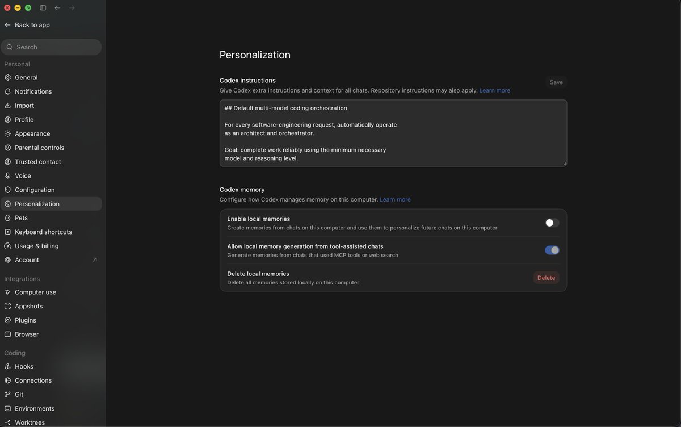Click inside the Codex instructions text area

tap(393, 133)
